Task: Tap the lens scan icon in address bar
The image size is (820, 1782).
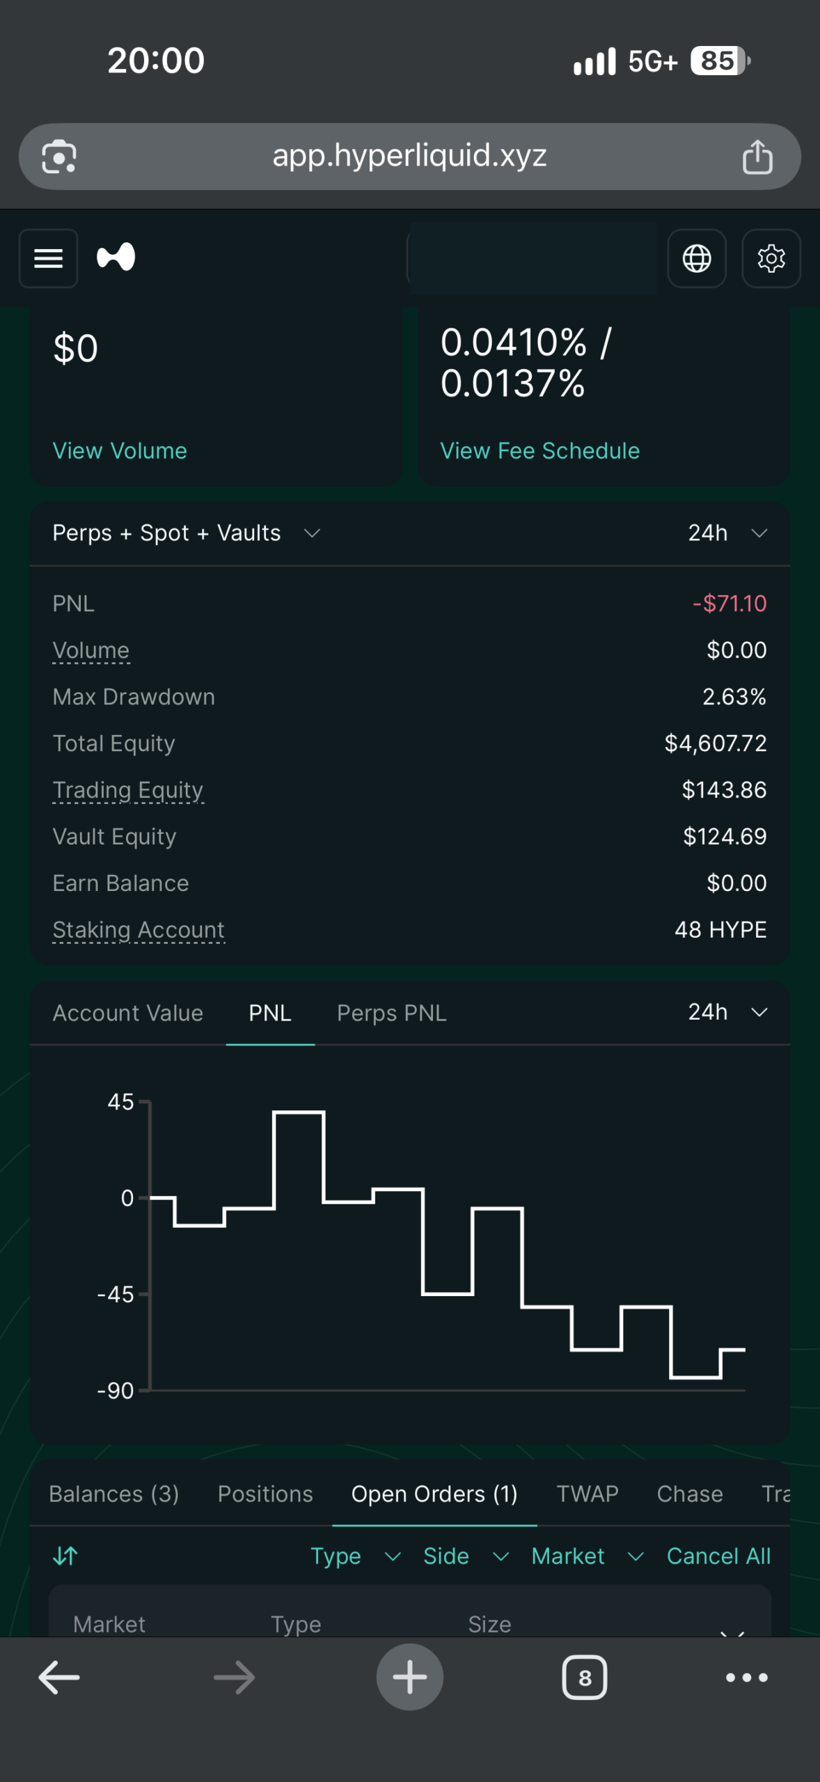Action: tap(59, 157)
